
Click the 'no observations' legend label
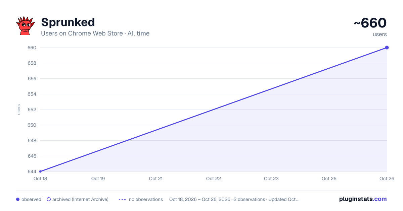tap(146, 199)
